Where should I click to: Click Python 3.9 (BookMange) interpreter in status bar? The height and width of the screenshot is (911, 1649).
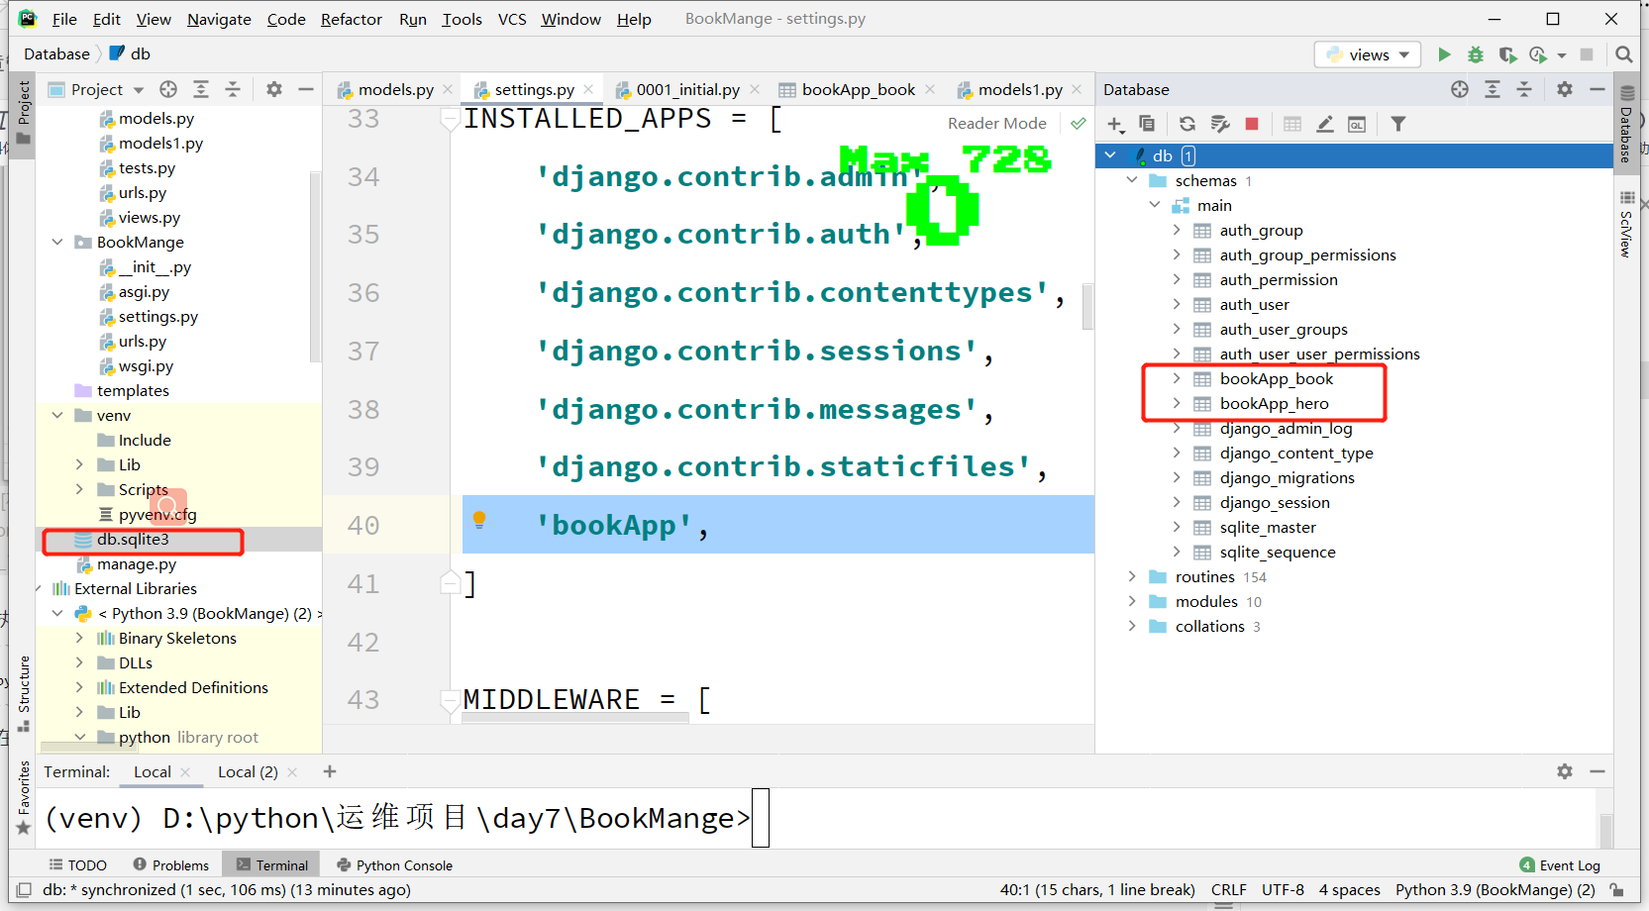coord(1494,889)
